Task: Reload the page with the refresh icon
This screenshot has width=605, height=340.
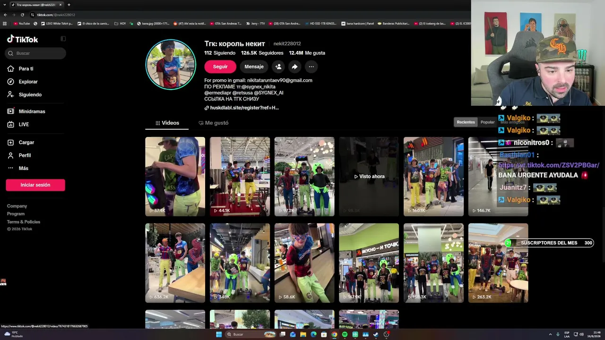Action: pyautogui.click(x=22, y=15)
